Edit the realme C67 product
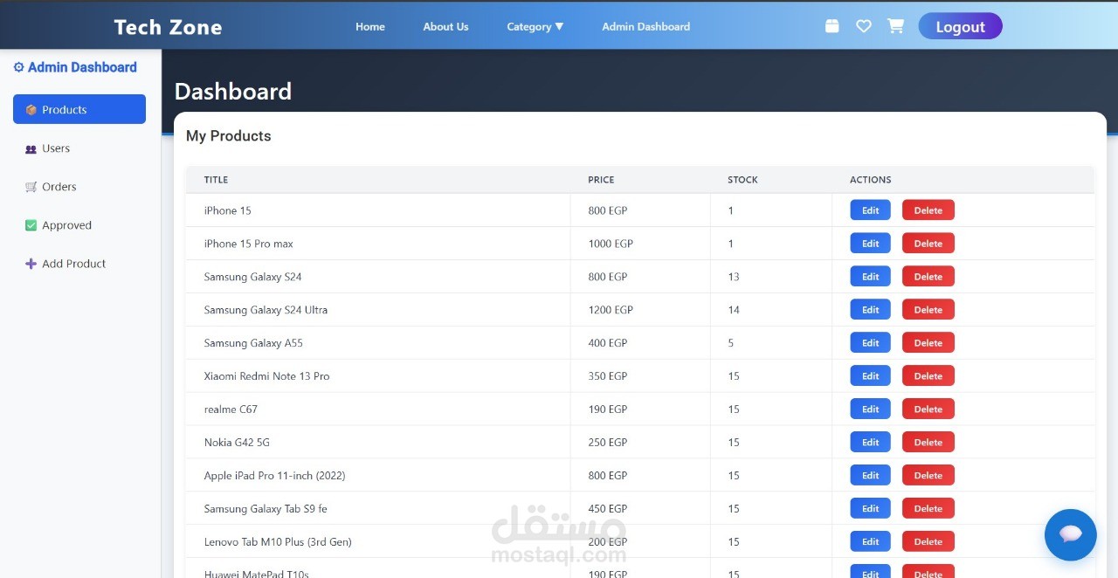The image size is (1118, 578). click(870, 409)
